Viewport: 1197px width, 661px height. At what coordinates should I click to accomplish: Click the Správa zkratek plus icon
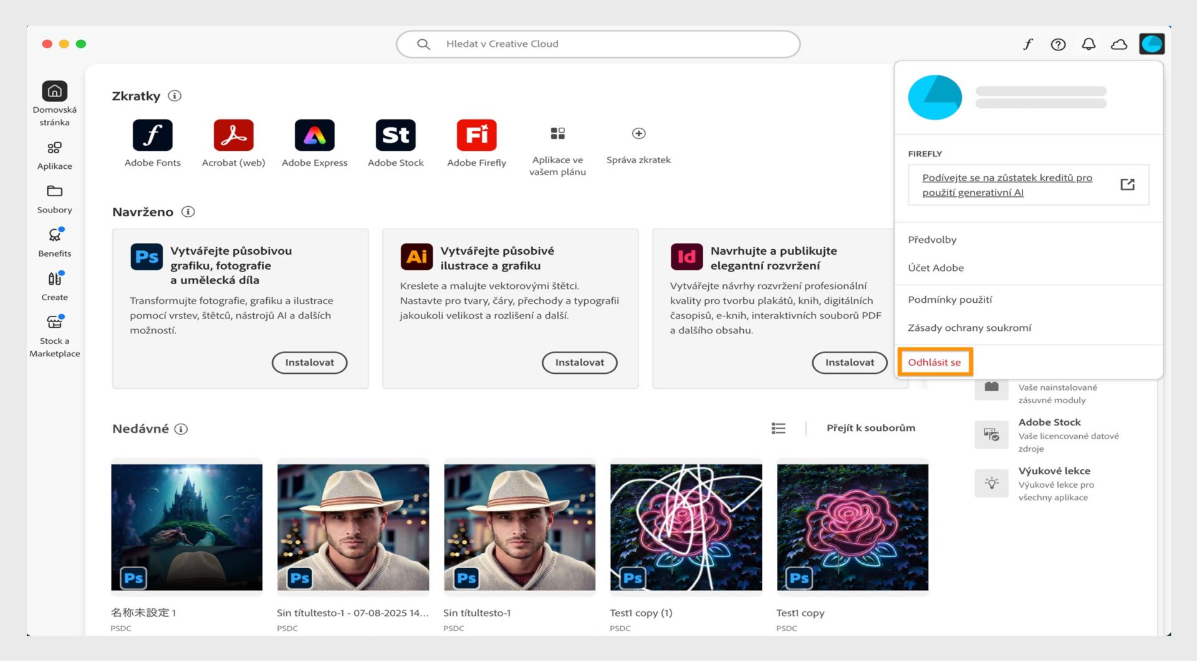click(x=638, y=133)
